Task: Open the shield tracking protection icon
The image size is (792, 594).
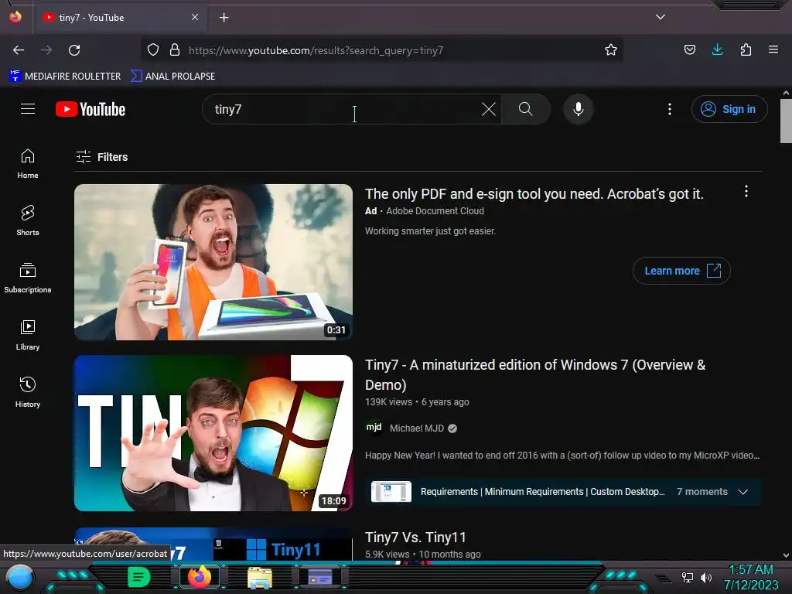Action: click(153, 50)
